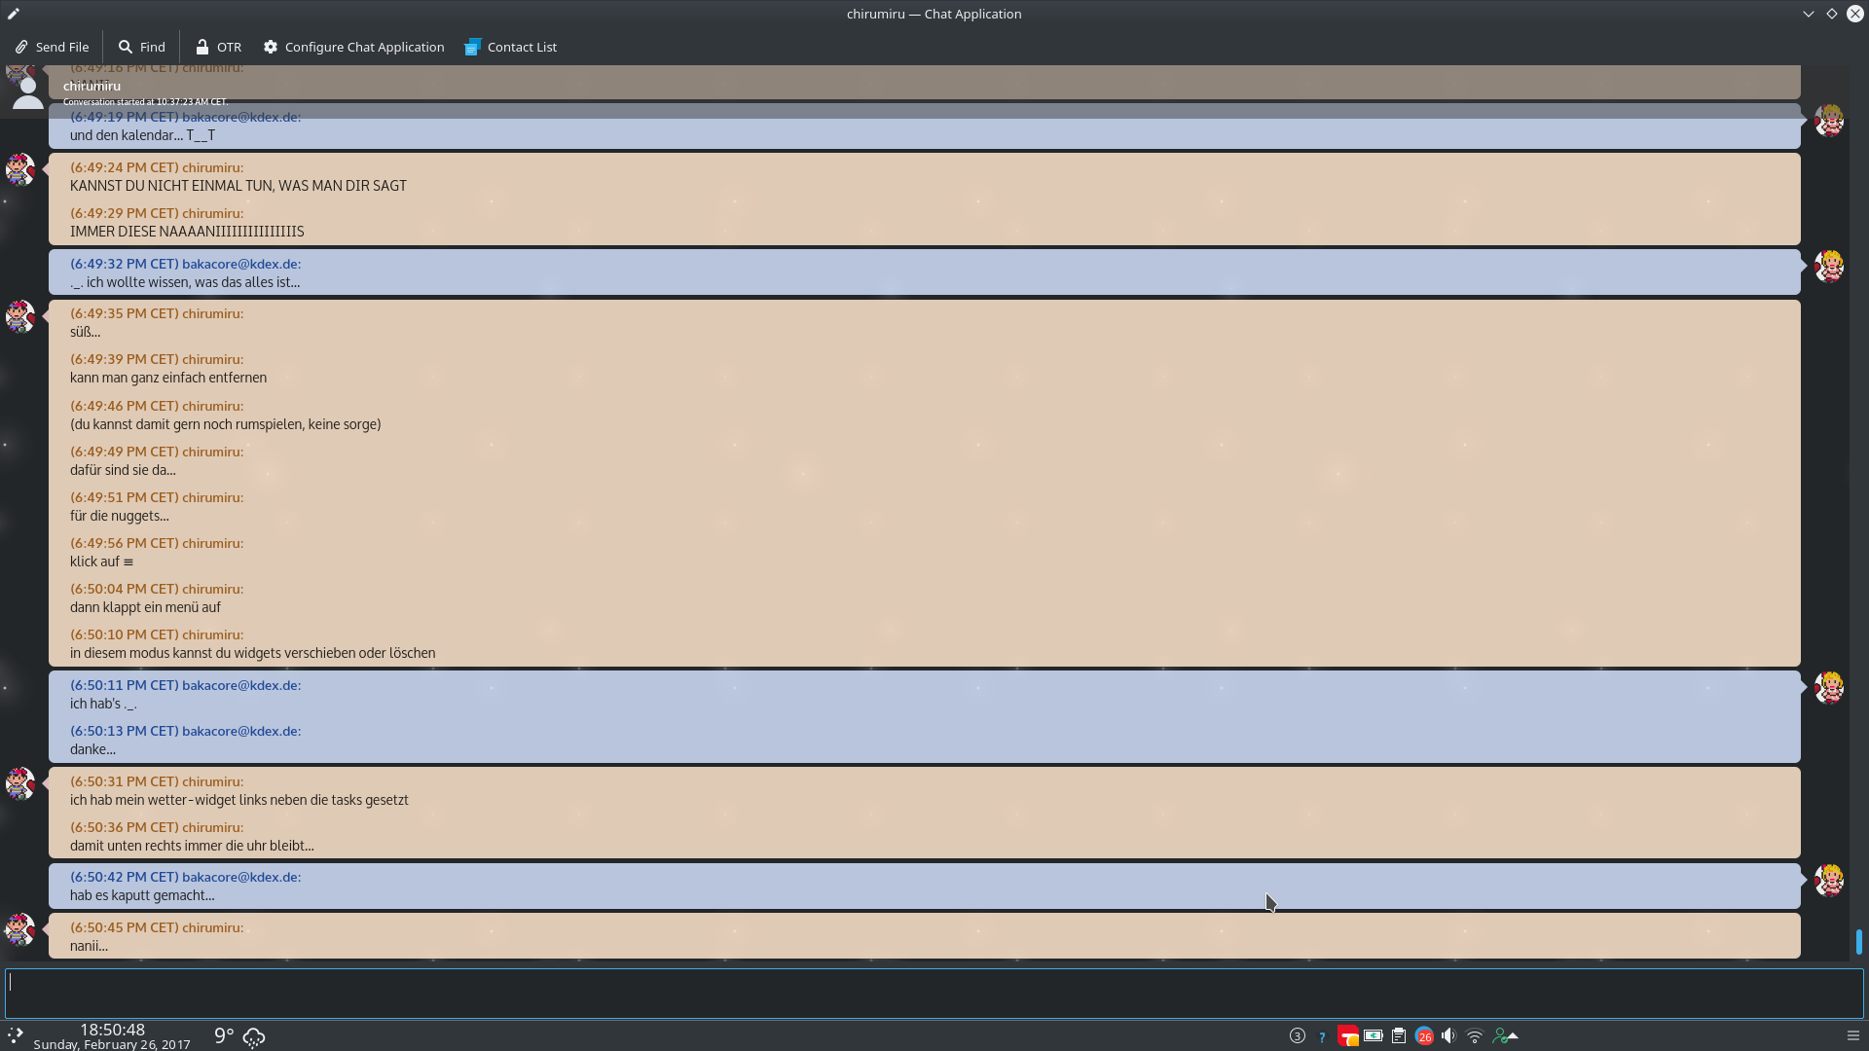Click chirumiru's avatar beside 6:50:31 PM message
Screen dimensions: 1869x1051
(x=20, y=783)
